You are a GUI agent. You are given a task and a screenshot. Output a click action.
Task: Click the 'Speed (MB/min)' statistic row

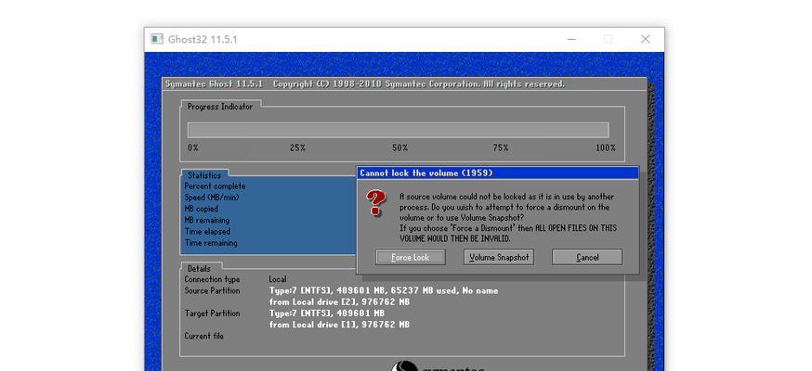(212, 198)
